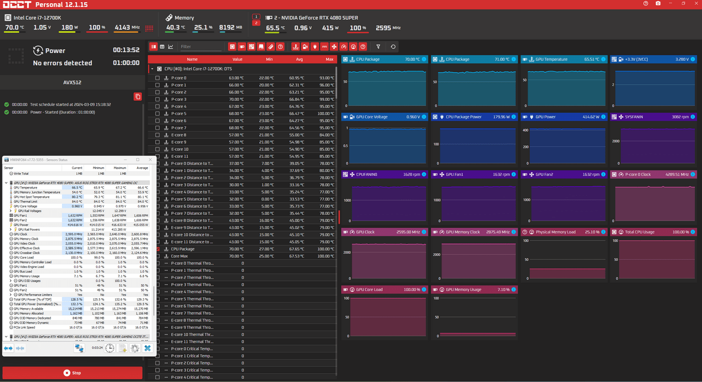Viewport: 702px width, 382px height.
Task: Select the GPU Core Voltage graph panel
Action: coord(384,139)
